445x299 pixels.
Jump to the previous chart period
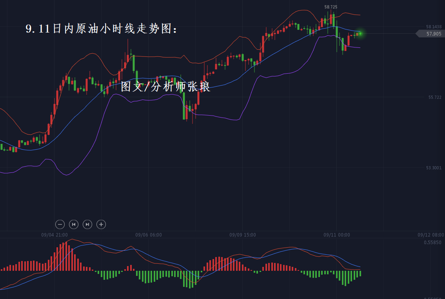point(74,224)
